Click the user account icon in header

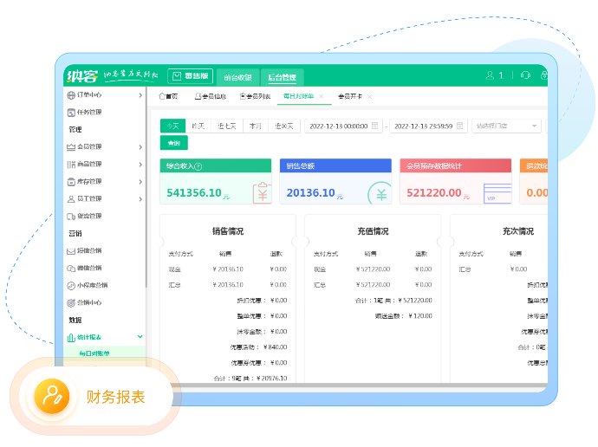point(490,76)
